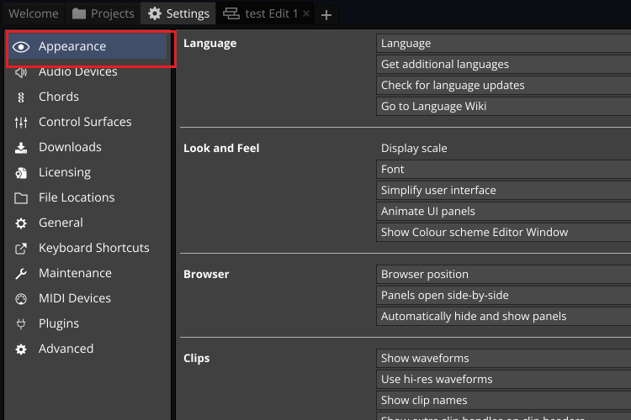Image resolution: width=631 pixels, height=420 pixels.
Task: Click the Audio Devices speaker icon
Action: tap(21, 72)
